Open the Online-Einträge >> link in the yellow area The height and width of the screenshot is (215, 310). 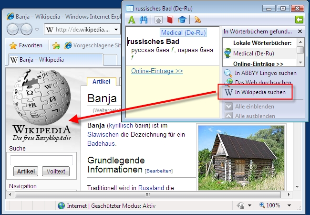[x=157, y=71]
